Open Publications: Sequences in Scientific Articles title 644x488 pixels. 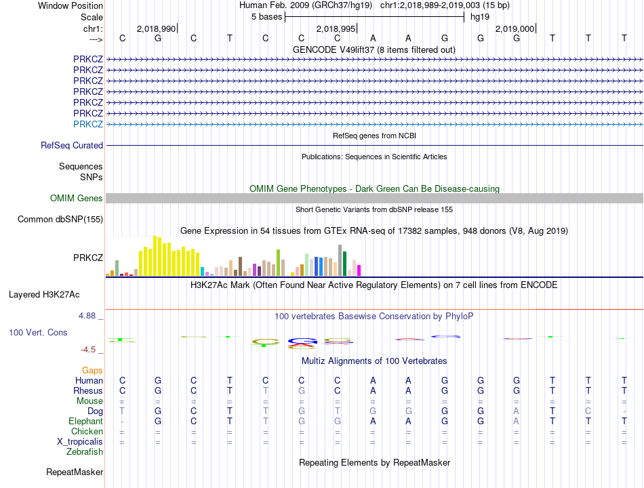(x=374, y=157)
